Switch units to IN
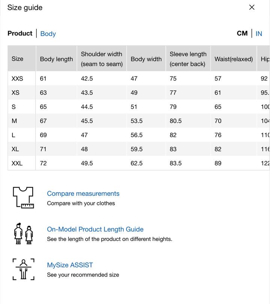Viewport: 270px width, 304px height. [259, 34]
